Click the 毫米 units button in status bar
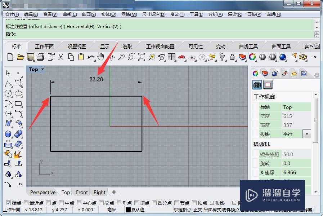This screenshot has height=216, width=323. (x=111, y=210)
